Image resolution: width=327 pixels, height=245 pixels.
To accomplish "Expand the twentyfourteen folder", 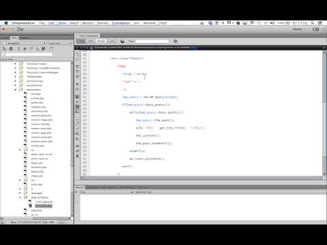I will coord(16,81).
